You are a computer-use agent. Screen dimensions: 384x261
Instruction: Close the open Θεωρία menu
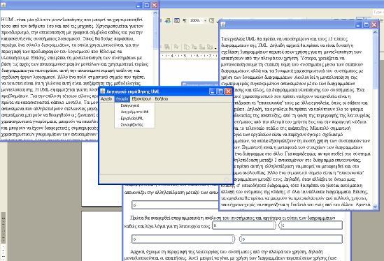[122, 98]
